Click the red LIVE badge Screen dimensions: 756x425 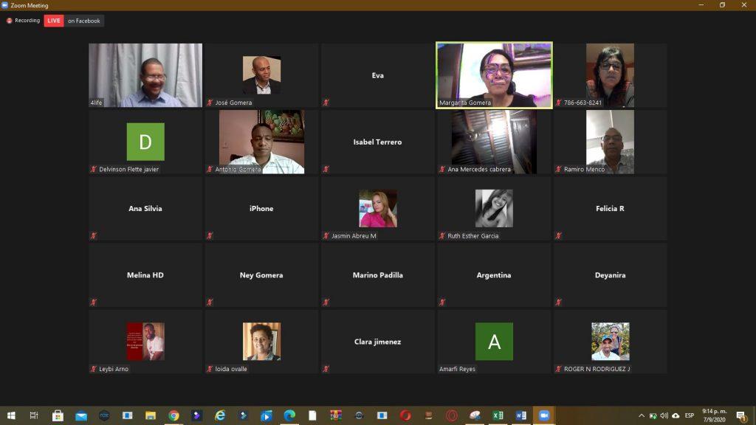coord(54,21)
